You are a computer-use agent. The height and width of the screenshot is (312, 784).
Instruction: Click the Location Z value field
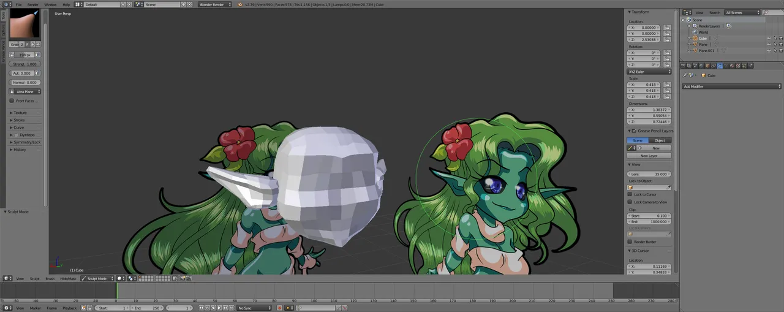pyautogui.click(x=644, y=39)
